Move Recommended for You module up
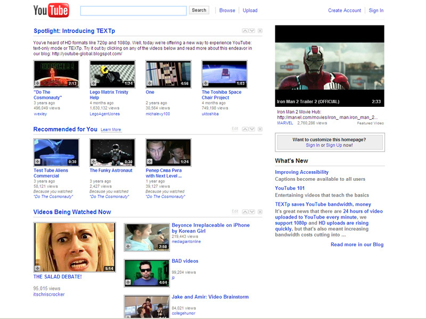 pyautogui.click(x=245, y=129)
